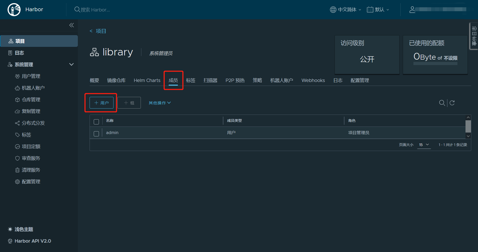Switch to the Webhooks tab
The width and height of the screenshot is (478, 252).
313,80
